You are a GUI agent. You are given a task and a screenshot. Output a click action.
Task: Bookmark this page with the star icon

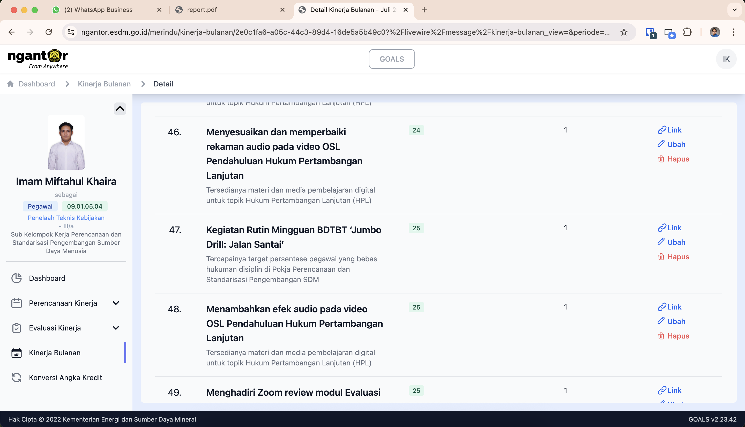tap(624, 32)
